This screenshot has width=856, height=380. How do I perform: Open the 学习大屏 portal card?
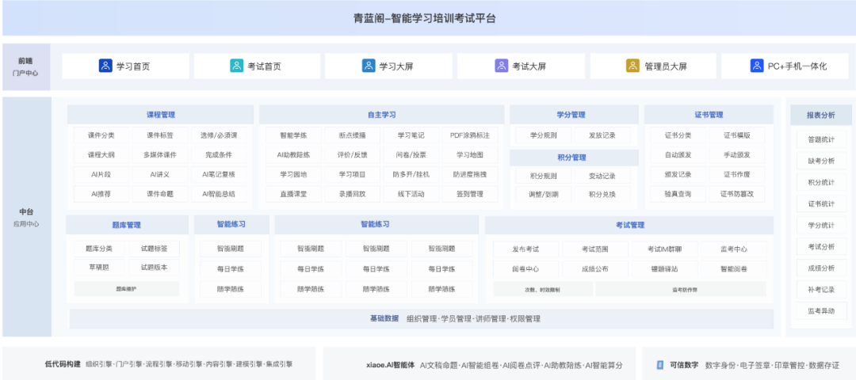point(388,66)
